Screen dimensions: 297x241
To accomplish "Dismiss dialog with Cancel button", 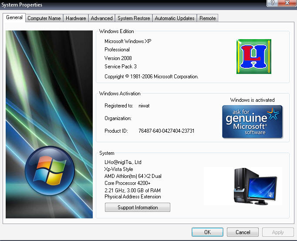I will [243, 232].
